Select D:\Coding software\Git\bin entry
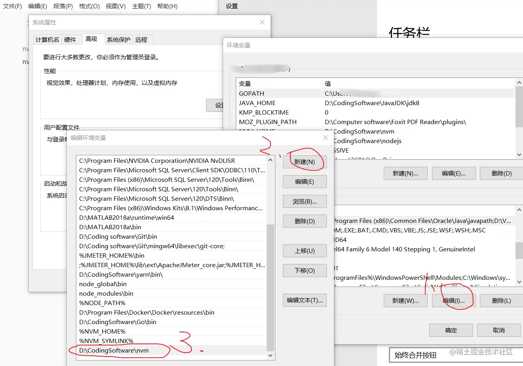 [172, 237]
